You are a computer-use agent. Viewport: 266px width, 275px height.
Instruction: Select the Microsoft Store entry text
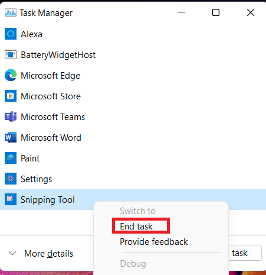click(51, 96)
